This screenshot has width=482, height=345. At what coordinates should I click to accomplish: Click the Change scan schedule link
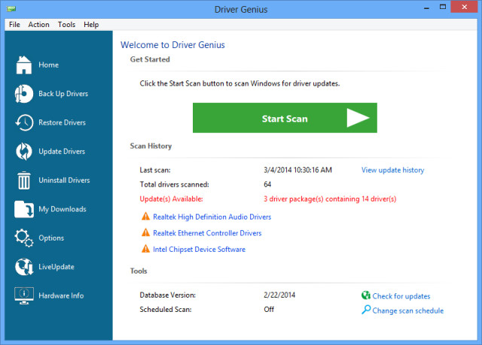pos(408,310)
